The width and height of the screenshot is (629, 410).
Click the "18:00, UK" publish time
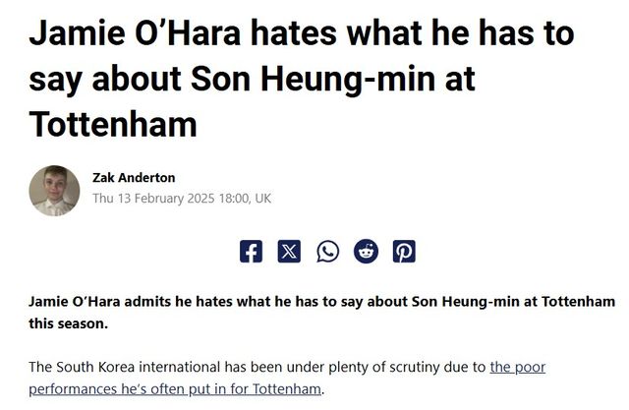[x=253, y=199]
